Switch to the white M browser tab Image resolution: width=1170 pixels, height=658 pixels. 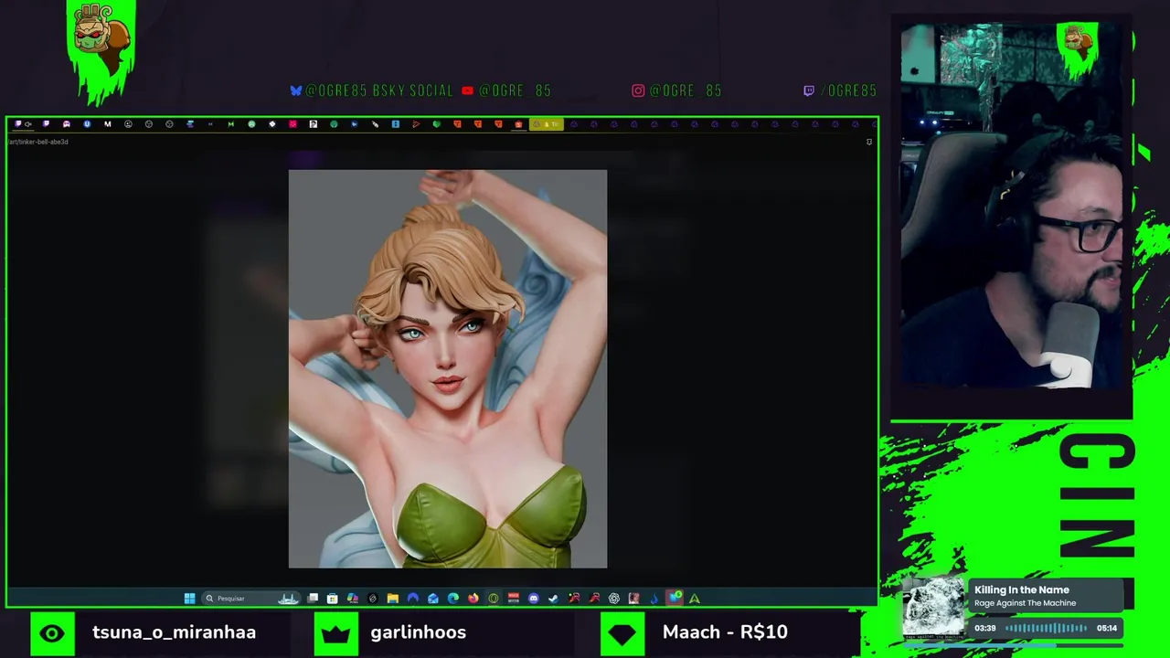[107, 124]
